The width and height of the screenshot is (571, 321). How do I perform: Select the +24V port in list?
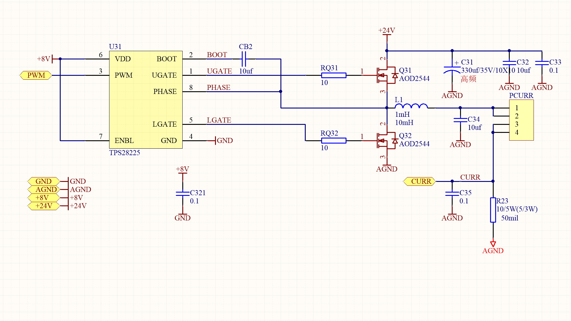tap(44, 206)
